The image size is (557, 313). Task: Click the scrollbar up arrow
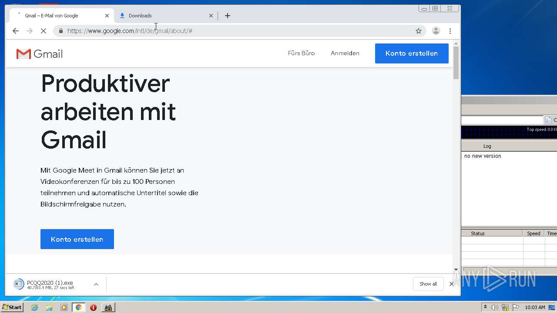[456, 43]
